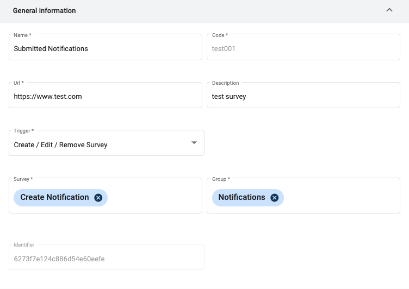The width and height of the screenshot is (409, 289).
Task: Click the 'Group *' field label
Action: [221, 179]
